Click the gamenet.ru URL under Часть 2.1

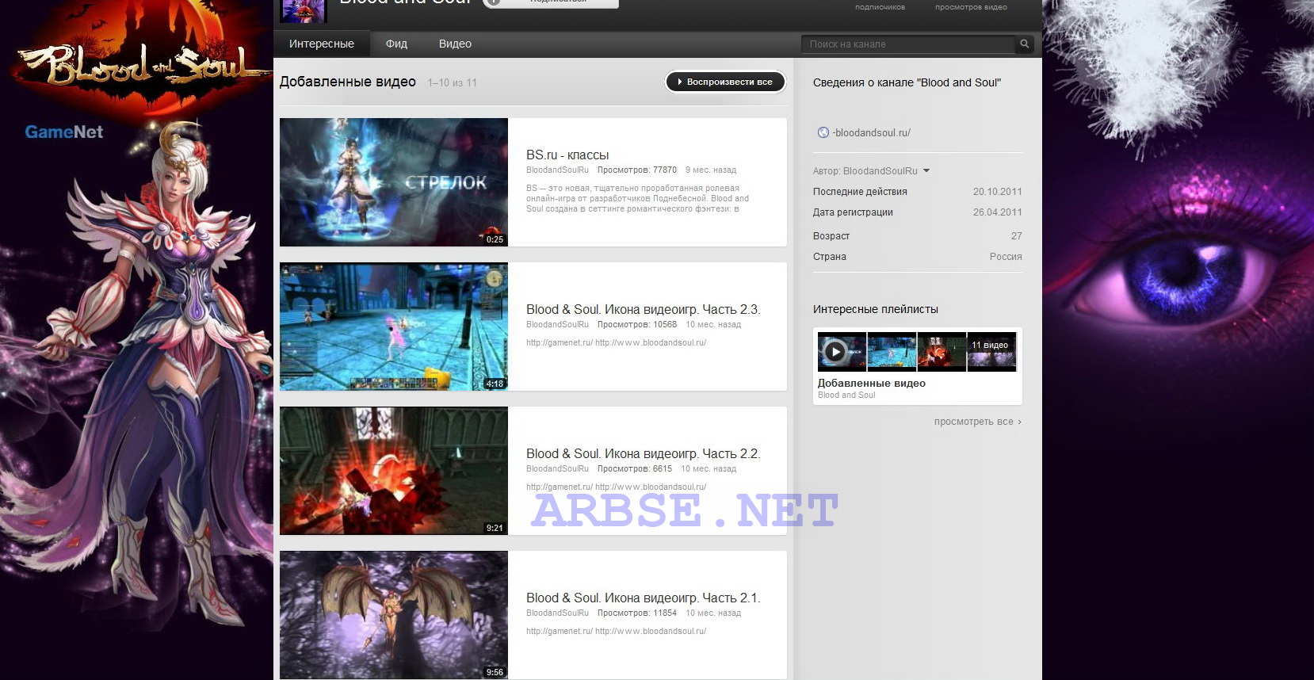click(560, 631)
